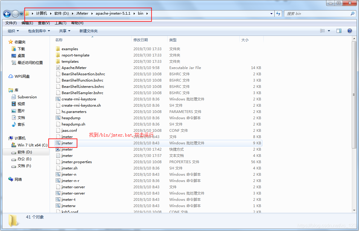This screenshot has height=231, width=359.
Task: Click the ApacheJMeter jar file icon
Action: coord(58,68)
